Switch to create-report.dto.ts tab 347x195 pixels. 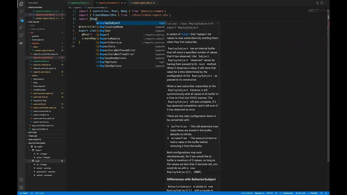[142, 3]
